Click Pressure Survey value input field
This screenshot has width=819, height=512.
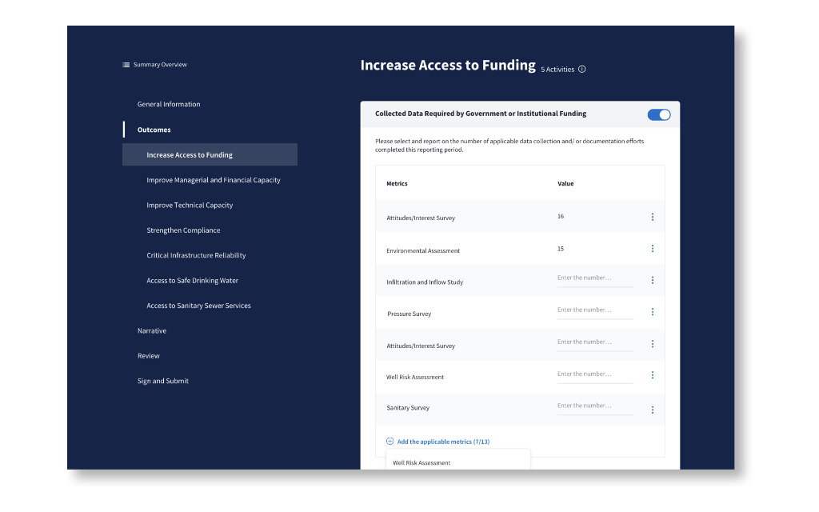tap(595, 311)
